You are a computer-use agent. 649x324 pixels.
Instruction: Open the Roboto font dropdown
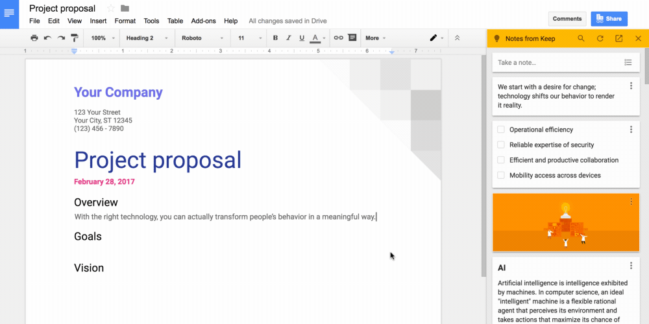202,38
